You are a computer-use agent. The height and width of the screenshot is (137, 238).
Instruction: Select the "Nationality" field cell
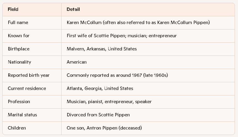19,62
